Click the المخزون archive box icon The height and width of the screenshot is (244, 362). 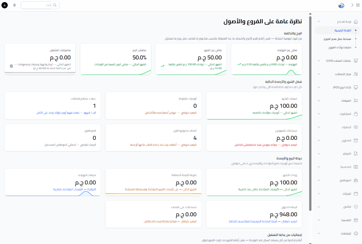356,140
